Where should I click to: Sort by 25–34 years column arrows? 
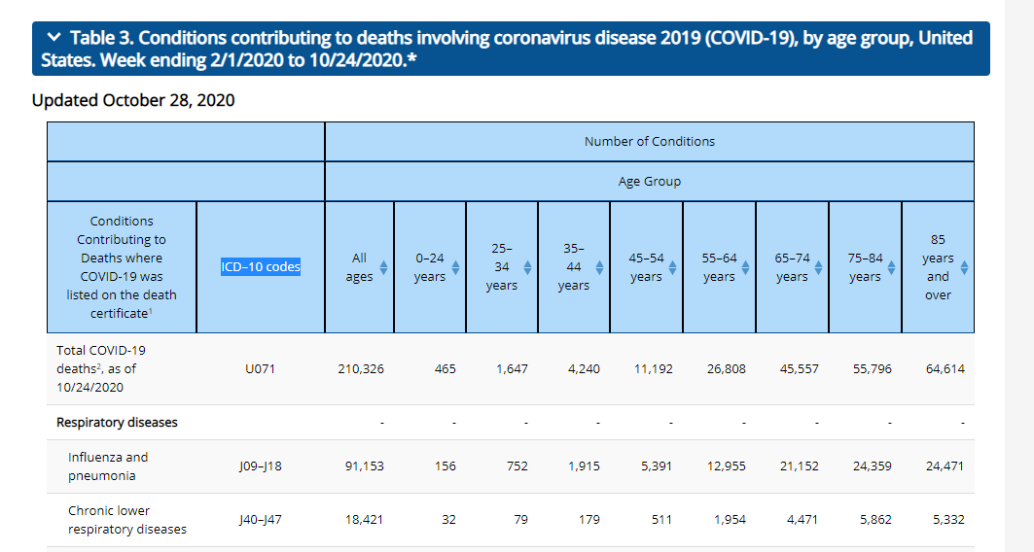(527, 267)
